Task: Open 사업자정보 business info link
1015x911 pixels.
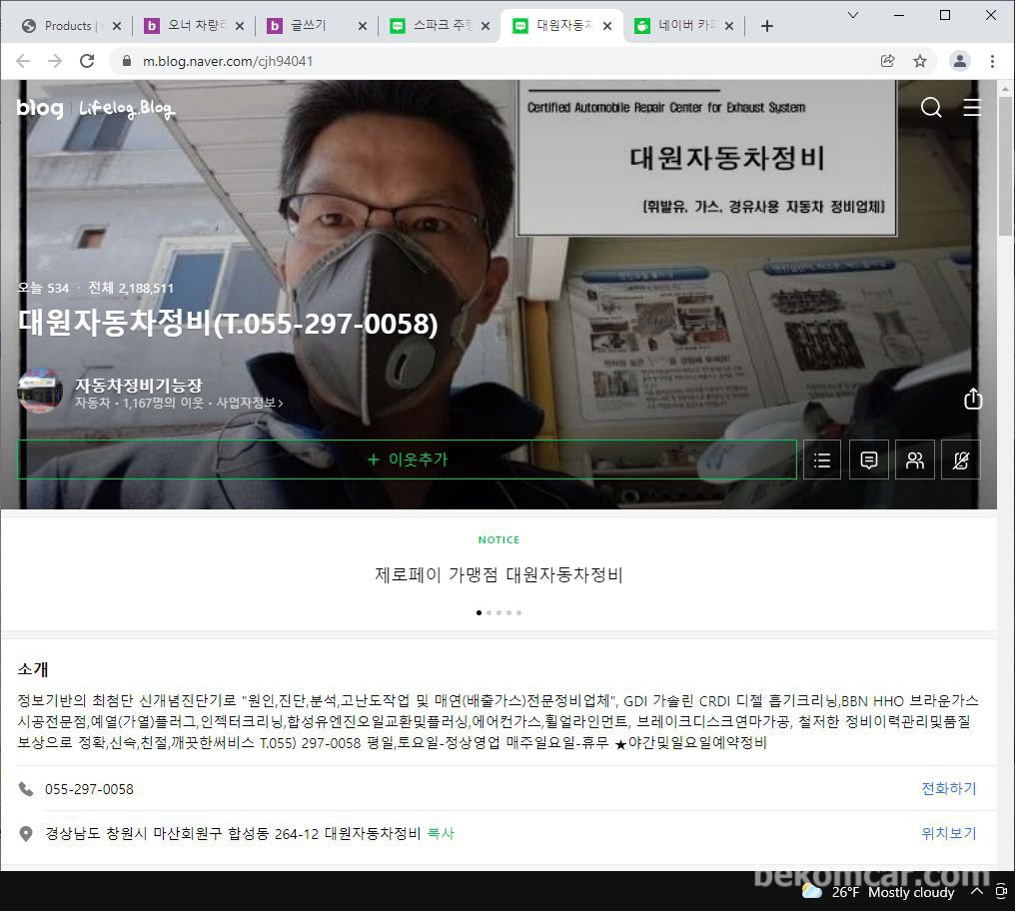Action: point(249,403)
